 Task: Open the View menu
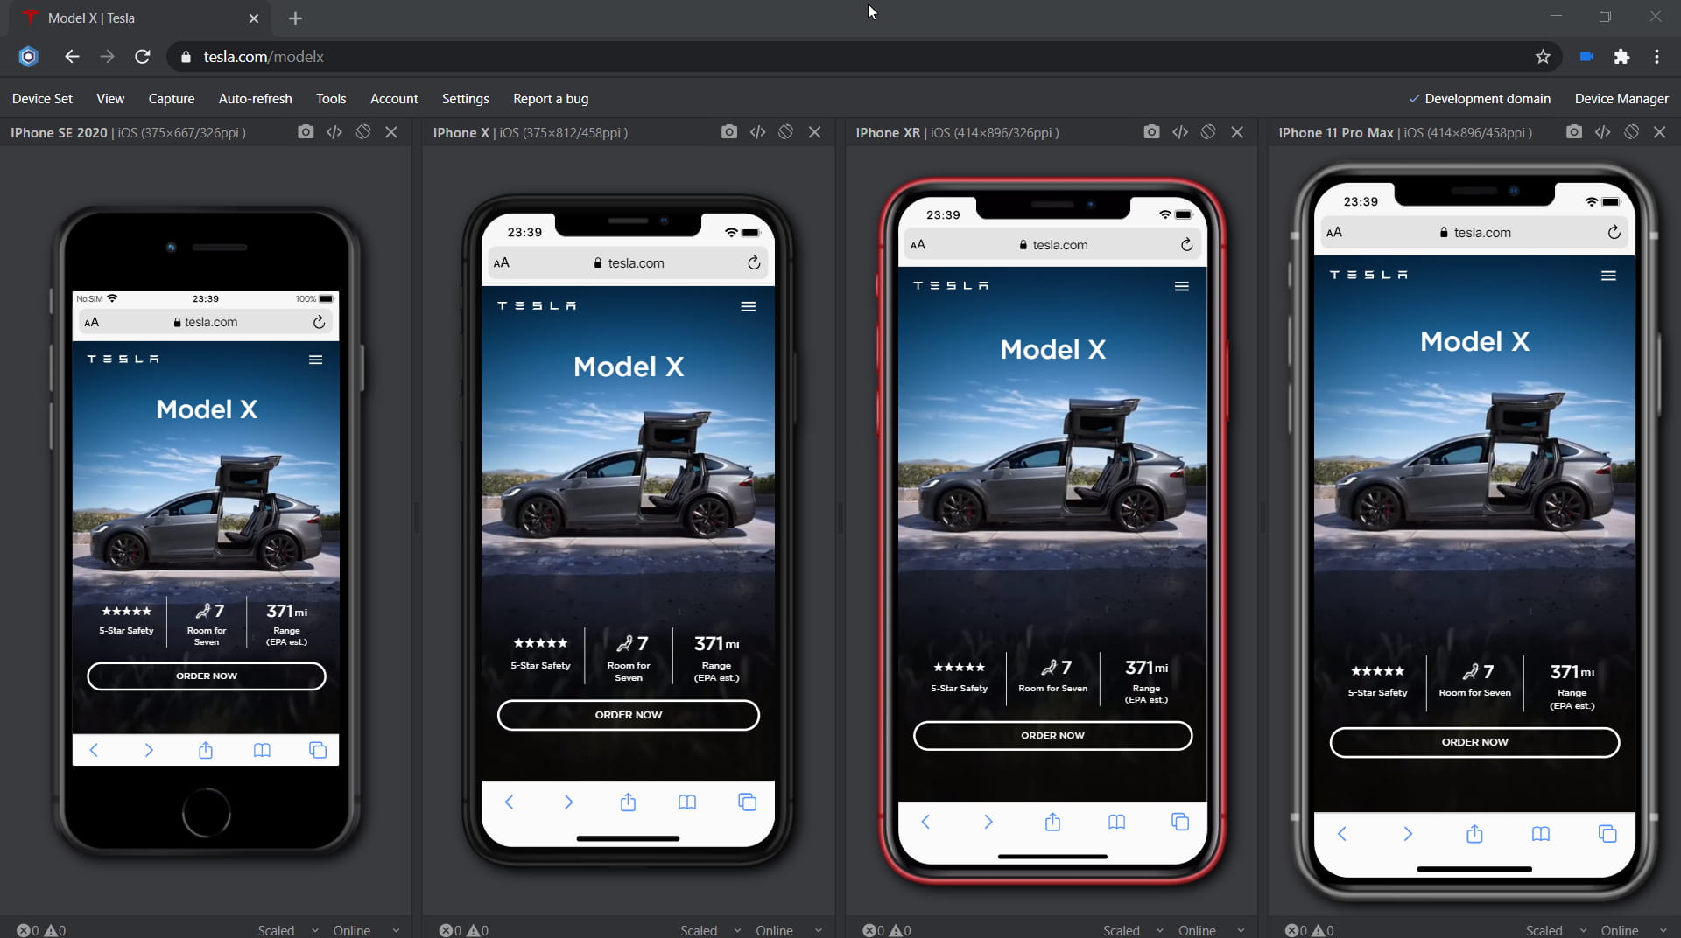(x=110, y=99)
